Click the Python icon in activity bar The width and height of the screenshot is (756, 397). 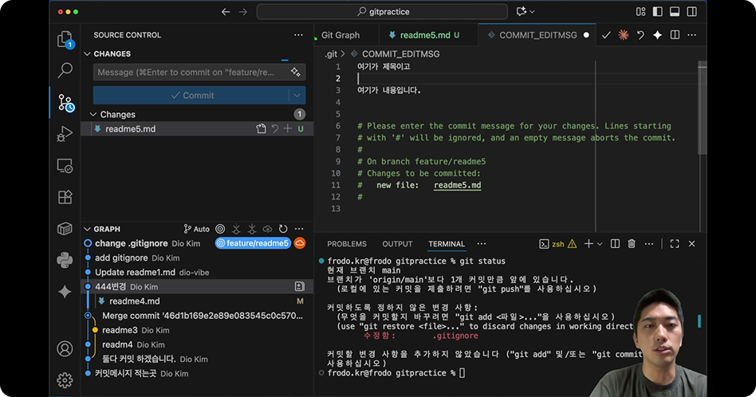pyautogui.click(x=65, y=260)
